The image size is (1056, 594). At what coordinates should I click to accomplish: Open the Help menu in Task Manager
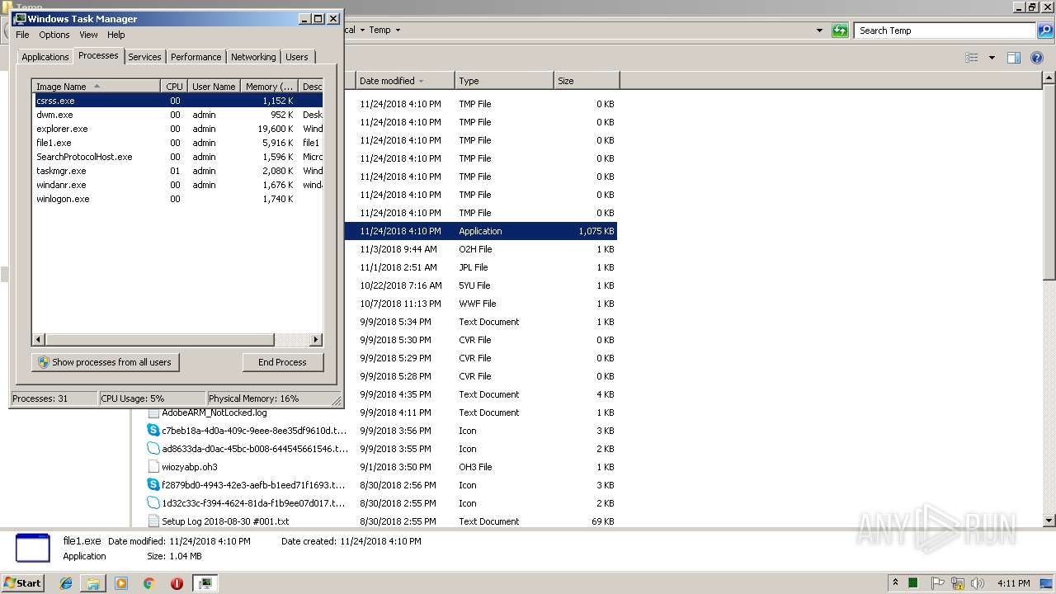click(116, 35)
